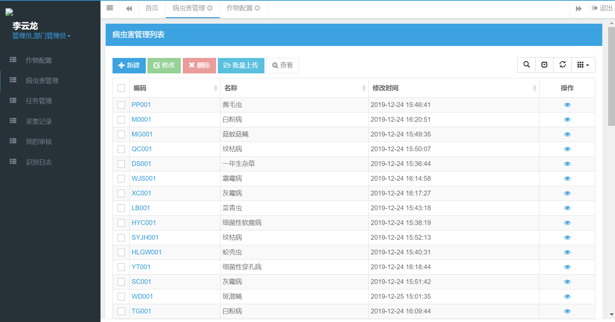Sort table by 修改时间 column
Screen dimensions: 615x322
click(x=454, y=88)
